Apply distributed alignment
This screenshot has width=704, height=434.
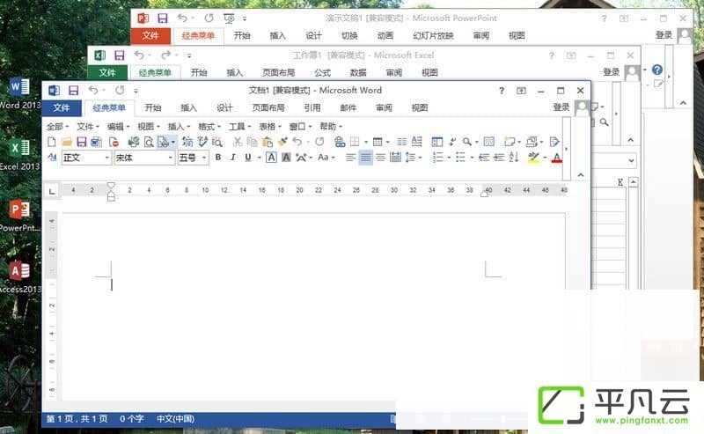point(395,158)
